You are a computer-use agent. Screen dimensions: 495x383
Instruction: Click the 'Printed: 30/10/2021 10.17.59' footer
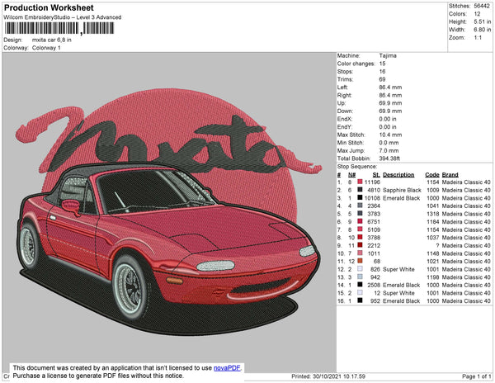pos(328,376)
